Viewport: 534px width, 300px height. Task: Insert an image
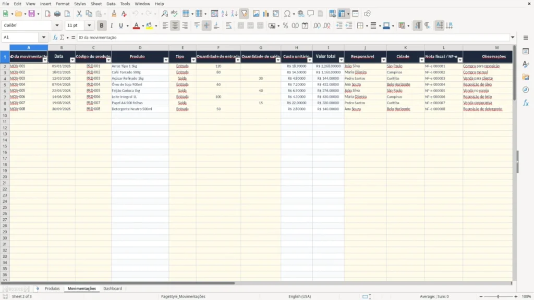(256, 14)
